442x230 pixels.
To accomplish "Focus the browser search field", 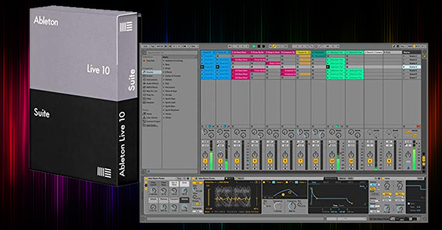I will click(171, 52).
